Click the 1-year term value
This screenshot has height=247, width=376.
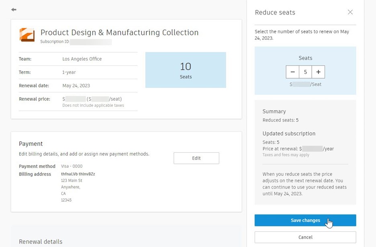click(69, 72)
